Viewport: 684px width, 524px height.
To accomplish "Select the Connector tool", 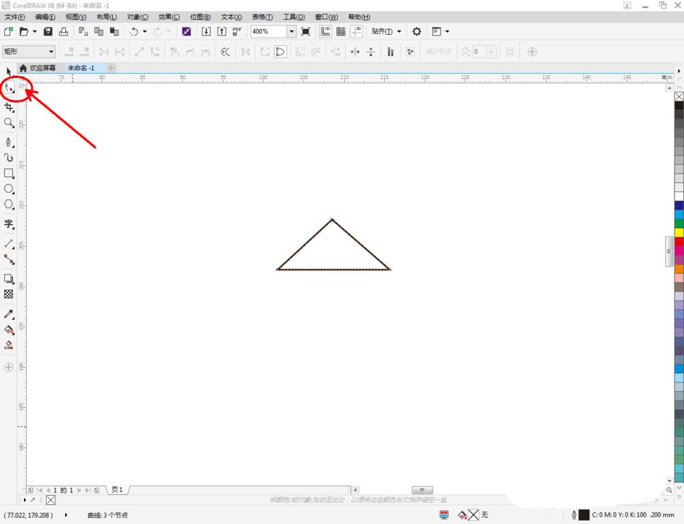I will 9,260.
